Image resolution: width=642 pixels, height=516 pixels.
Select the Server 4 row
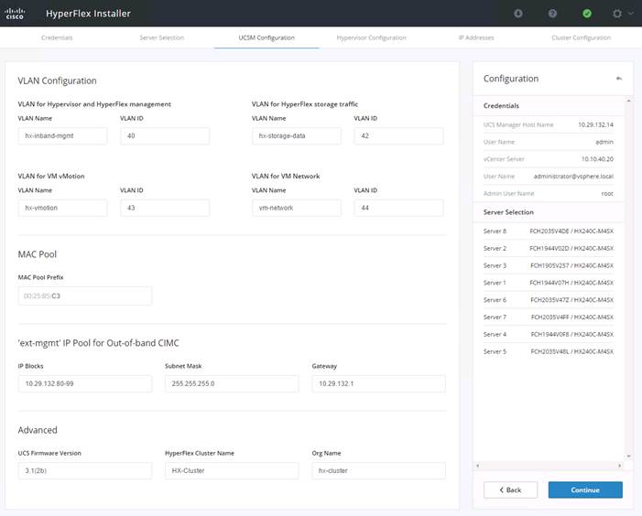click(x=549, y=334)
